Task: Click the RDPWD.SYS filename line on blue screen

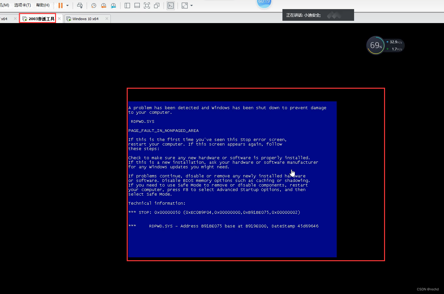Action: tap(143, 121)
